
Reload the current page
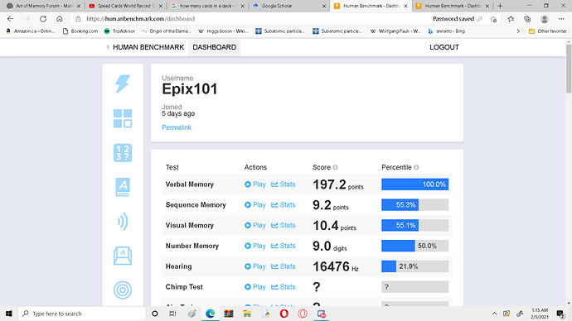pos(43,19)
